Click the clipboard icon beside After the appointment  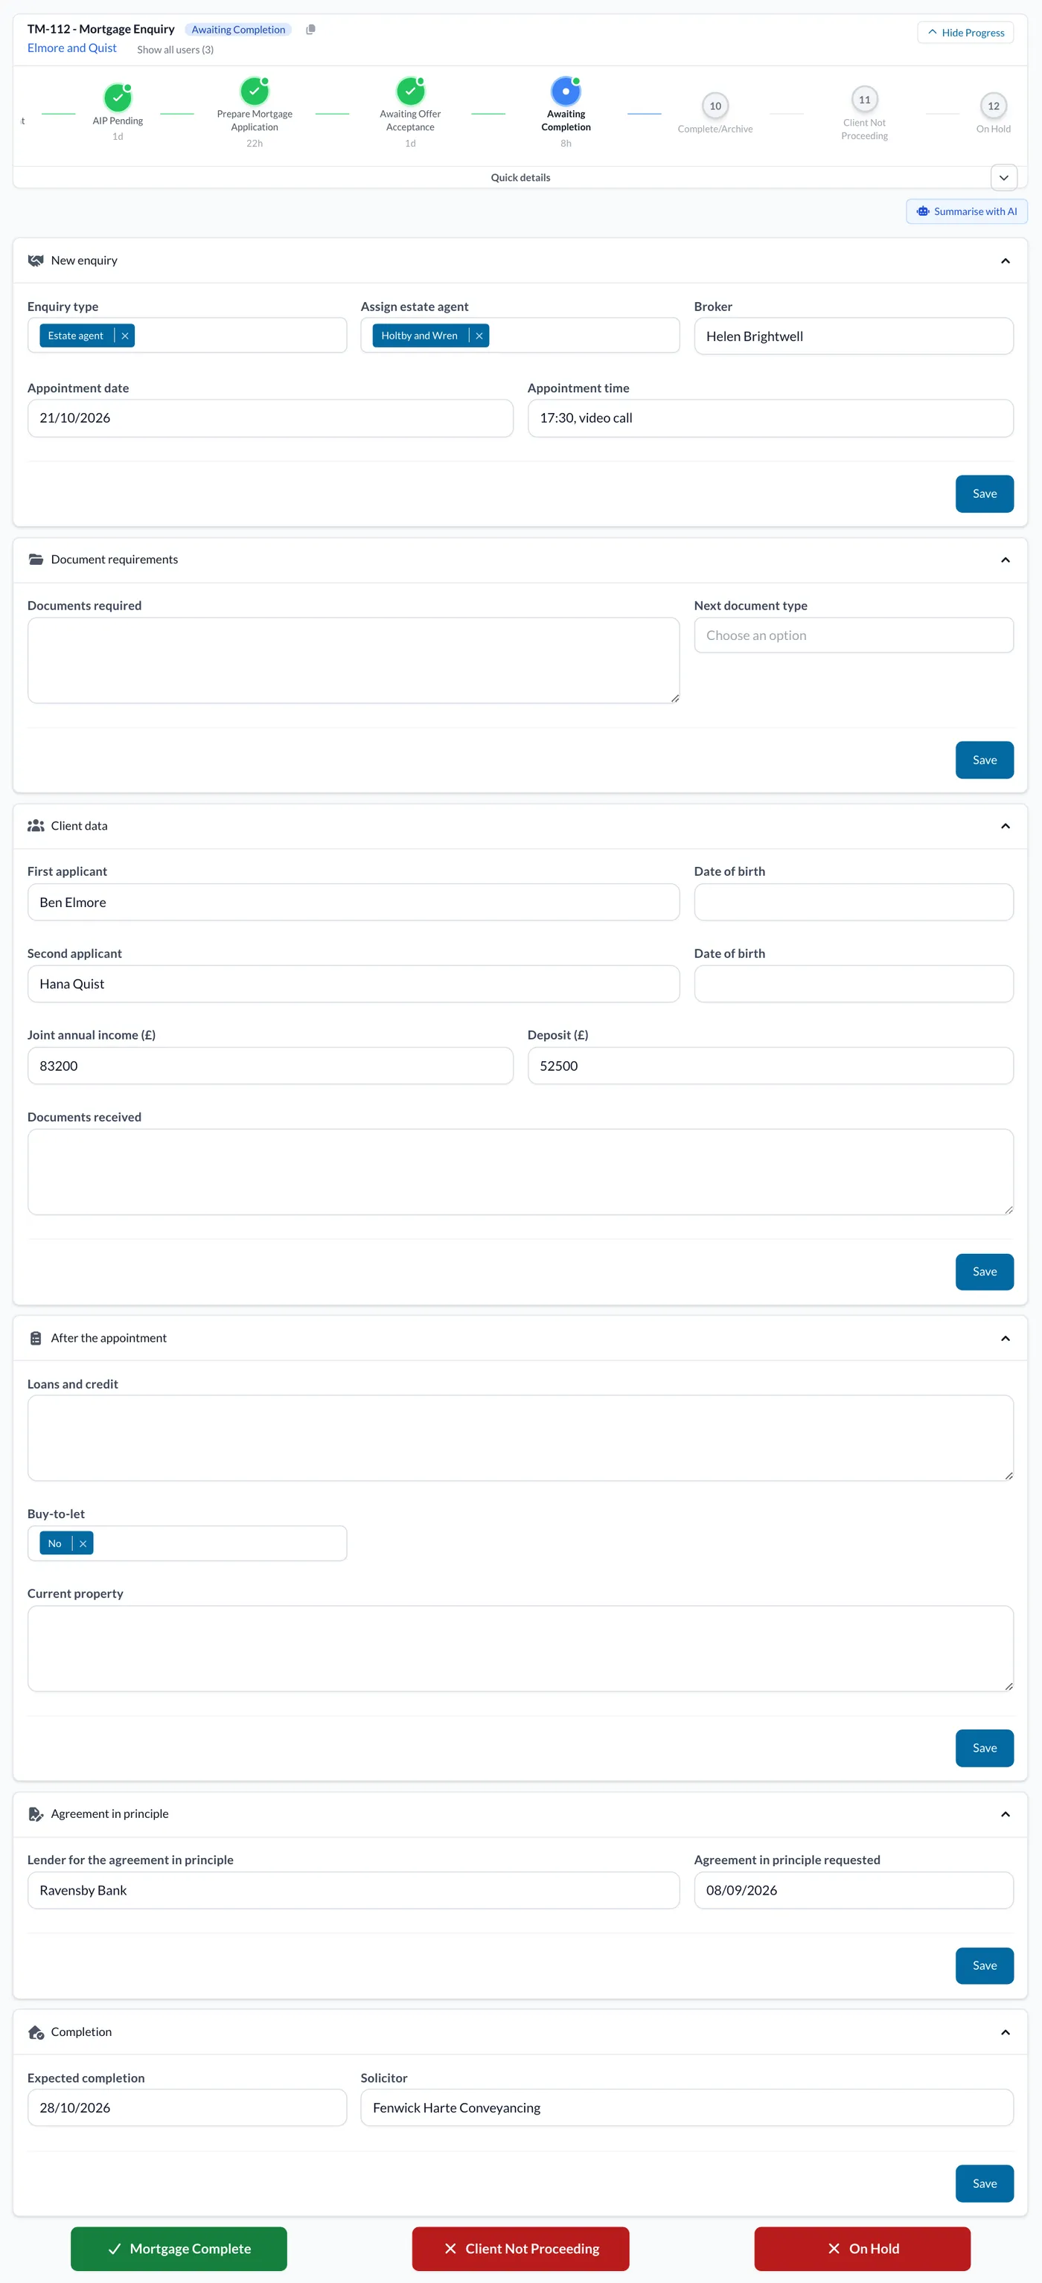[x=36, y=1337]
